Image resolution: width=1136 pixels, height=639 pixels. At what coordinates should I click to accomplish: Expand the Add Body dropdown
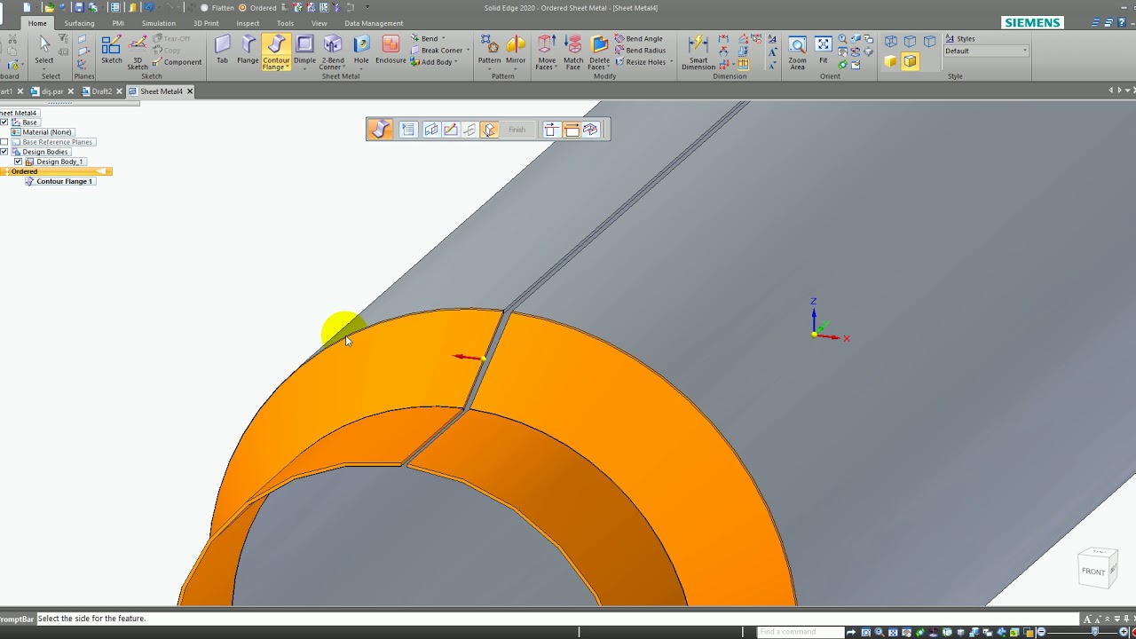click(x=456, y=62)
